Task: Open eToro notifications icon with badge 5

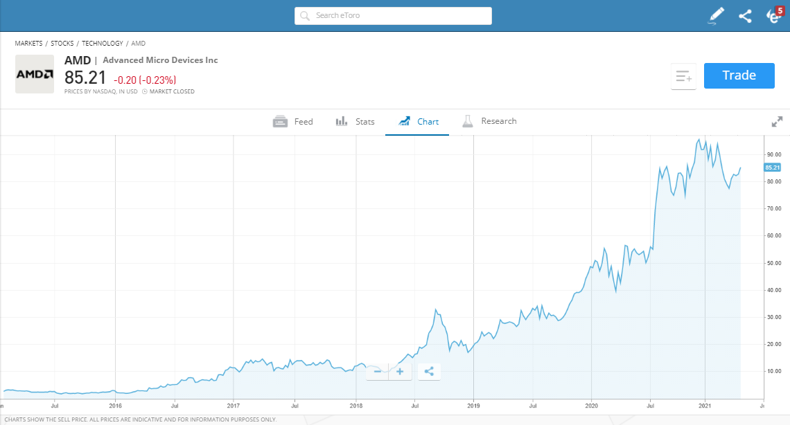Action: pyautogui.click(x=775, y=15)
